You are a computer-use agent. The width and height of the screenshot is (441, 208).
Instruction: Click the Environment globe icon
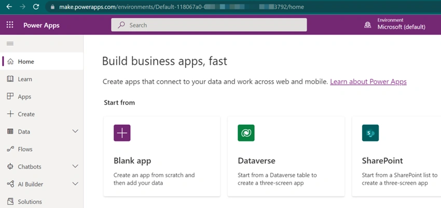(x=368, y=25)
